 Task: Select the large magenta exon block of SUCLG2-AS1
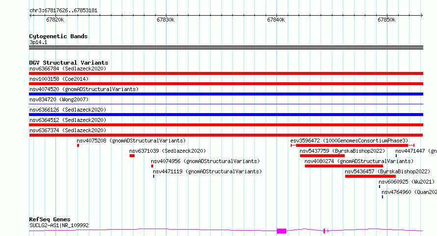pos(281,231)
